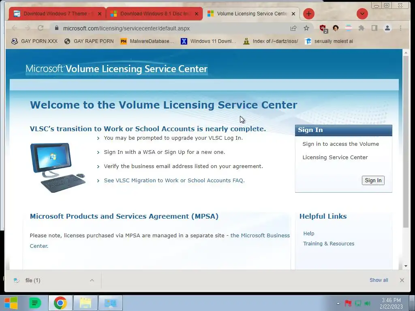Click the avatar face extension icon

pyautogui.click(x=336, y=28)
